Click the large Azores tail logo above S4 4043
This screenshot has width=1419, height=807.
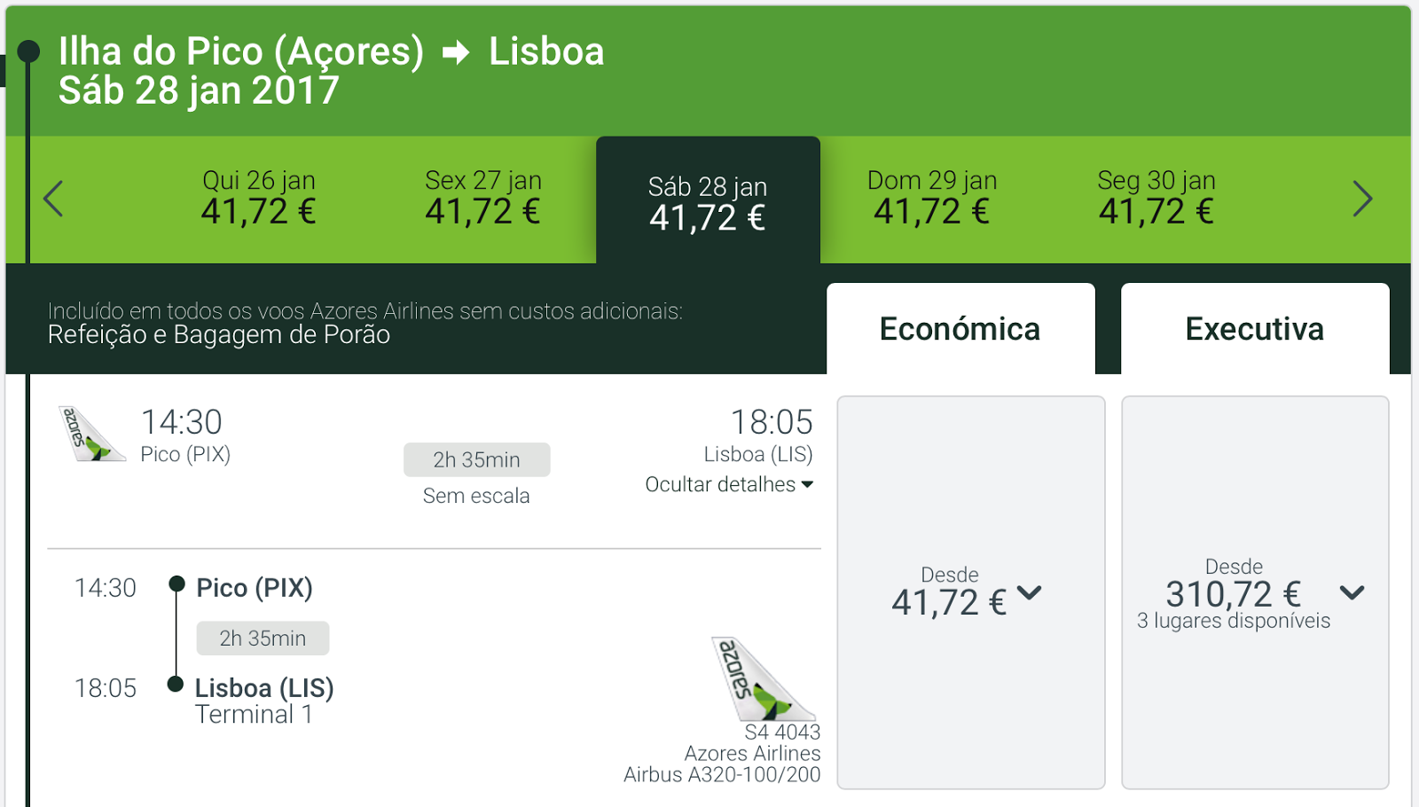763,678
